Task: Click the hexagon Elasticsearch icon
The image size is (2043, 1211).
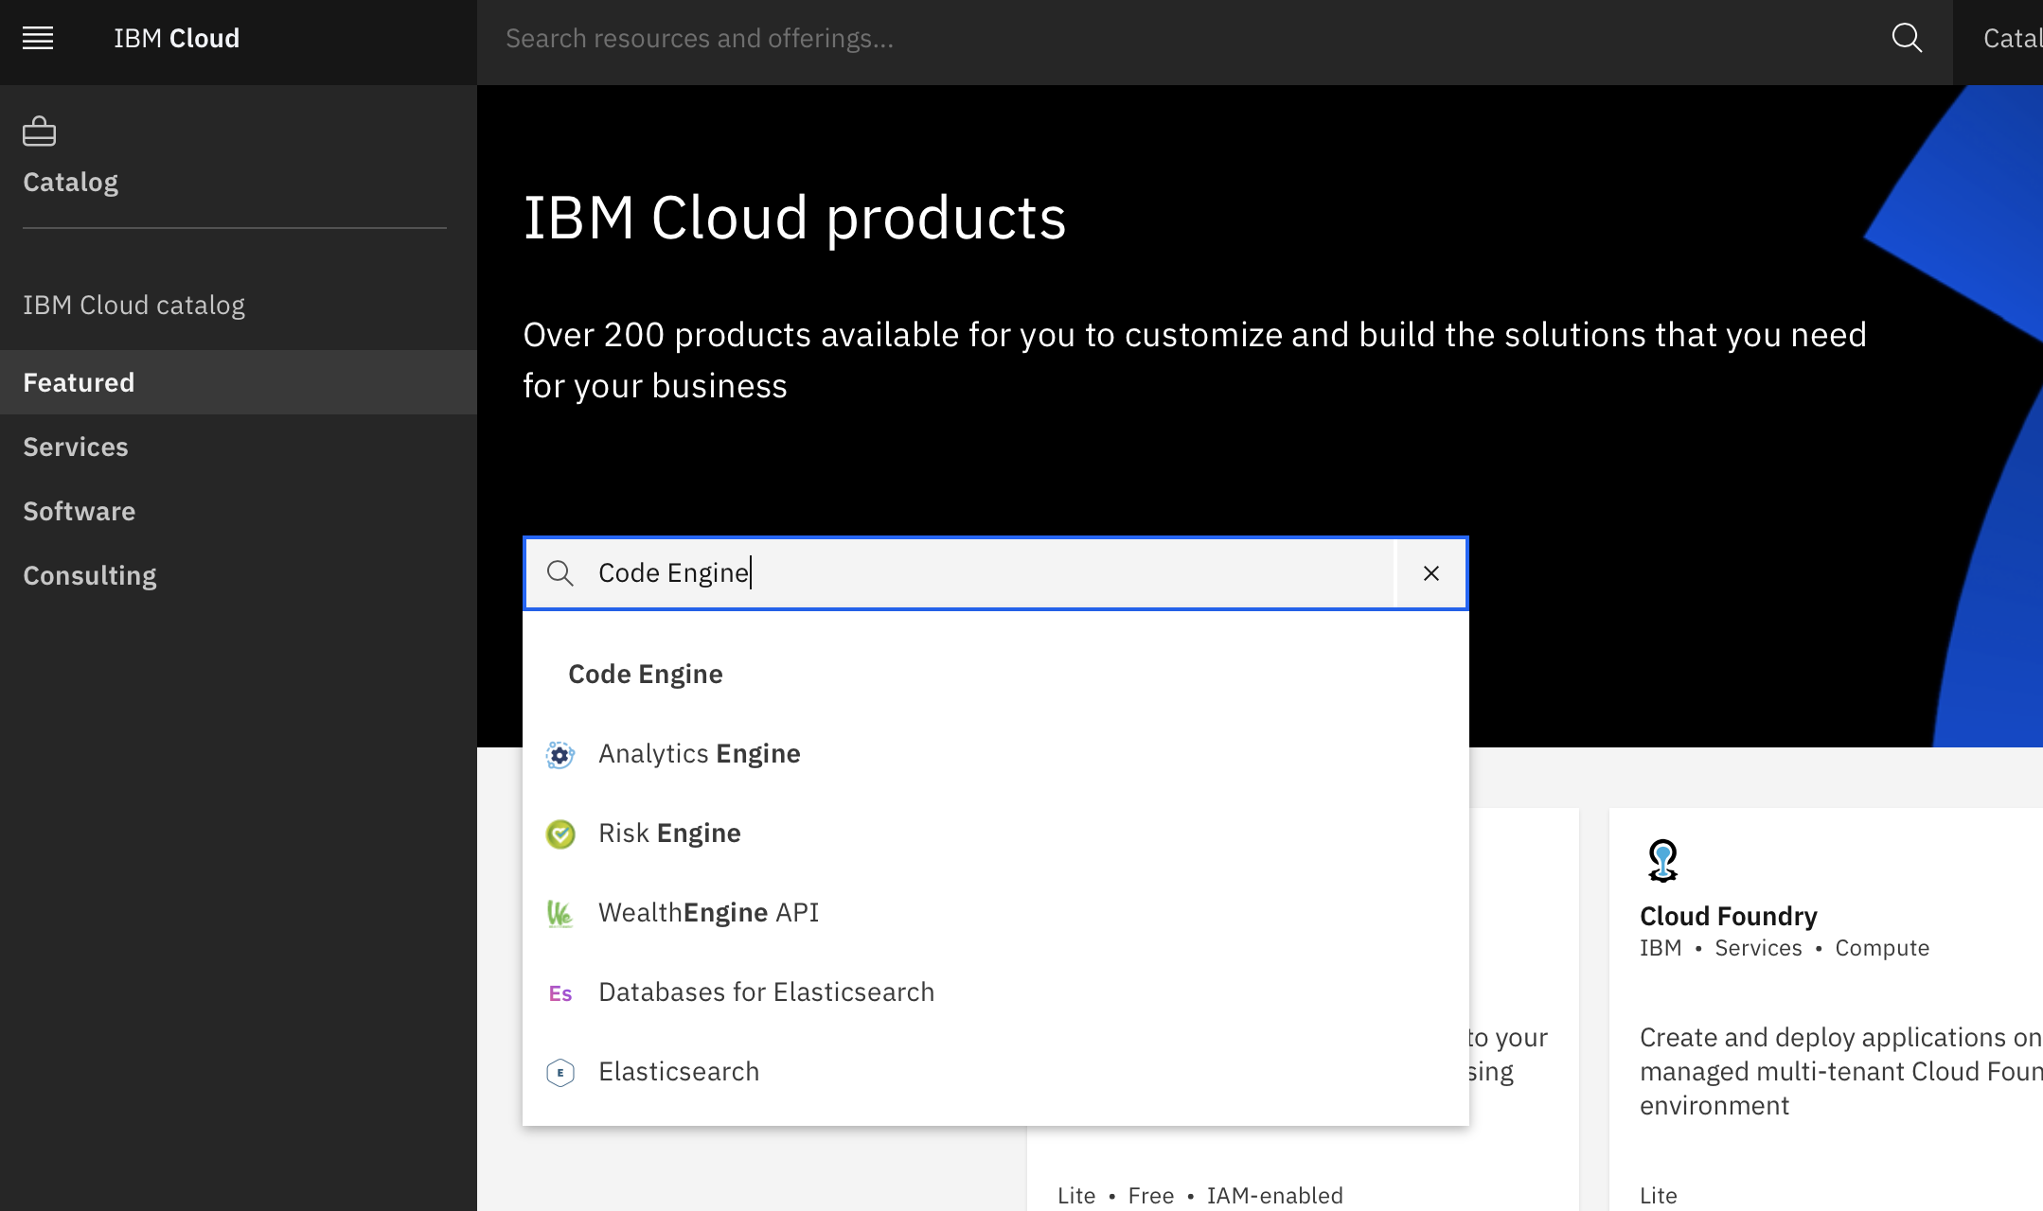Action: (x=560, y=1073)
